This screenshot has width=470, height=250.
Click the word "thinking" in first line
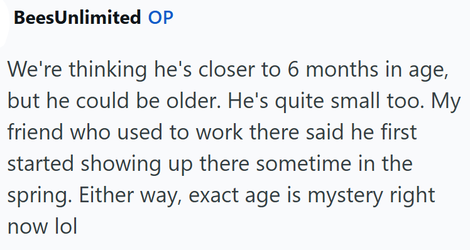(108, 69)
